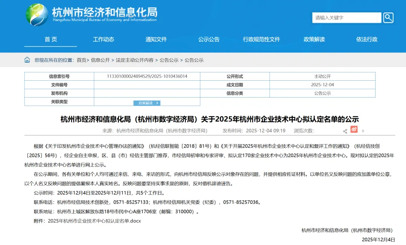Click the 联系电话 line in the article
Screen dimensions: 406x245
click(148, 202)
